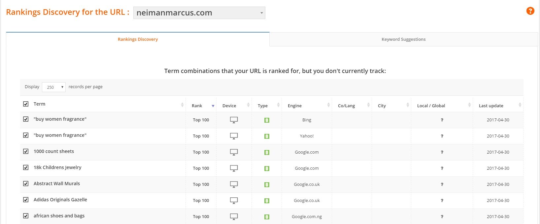The image size is (540, 224).
Task: Click green type icon in Yahoo! row
Action: pyautogui.click(x=267, y=136)
